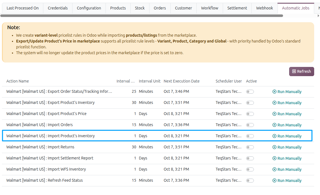Select the Stock tab
Image resolution: width=320 pixels, height=195 pixels.
(x=140, y=8)
